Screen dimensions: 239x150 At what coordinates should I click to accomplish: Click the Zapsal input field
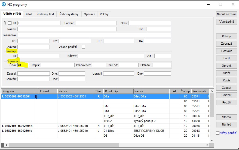tap(33, 74)
